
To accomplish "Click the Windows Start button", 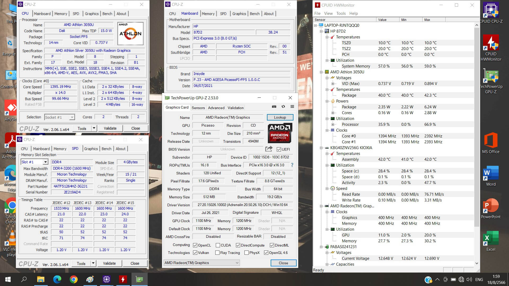I will [x=8, y=279].
